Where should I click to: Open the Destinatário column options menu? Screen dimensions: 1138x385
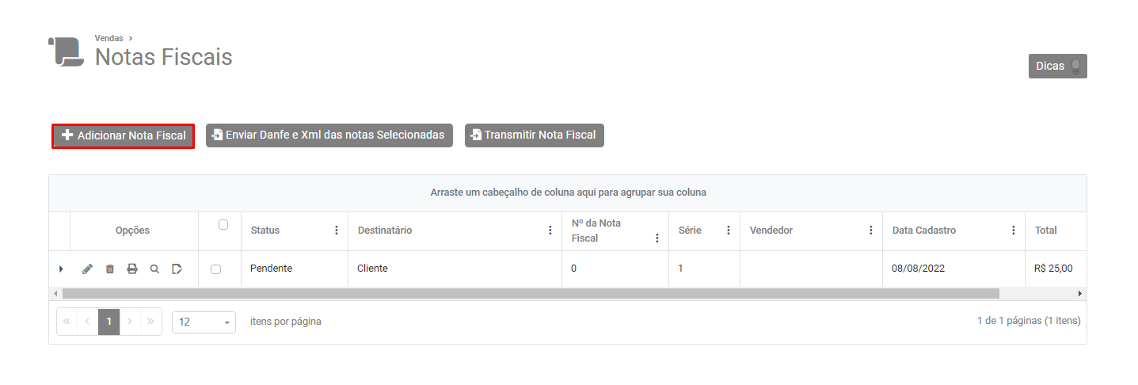point(550,231)
